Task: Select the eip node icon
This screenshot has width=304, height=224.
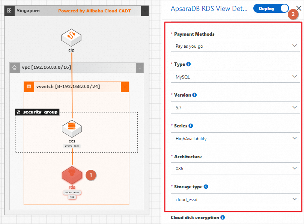Action: 71,38
